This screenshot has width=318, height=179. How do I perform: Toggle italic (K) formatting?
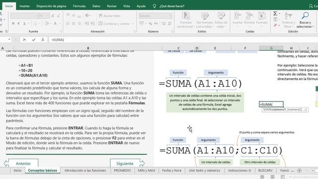click(x=19, y=23)
